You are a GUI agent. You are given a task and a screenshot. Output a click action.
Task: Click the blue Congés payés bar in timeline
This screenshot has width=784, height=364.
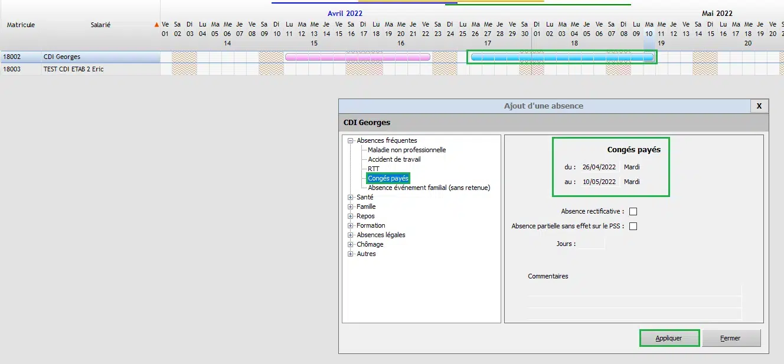point(562,57)
